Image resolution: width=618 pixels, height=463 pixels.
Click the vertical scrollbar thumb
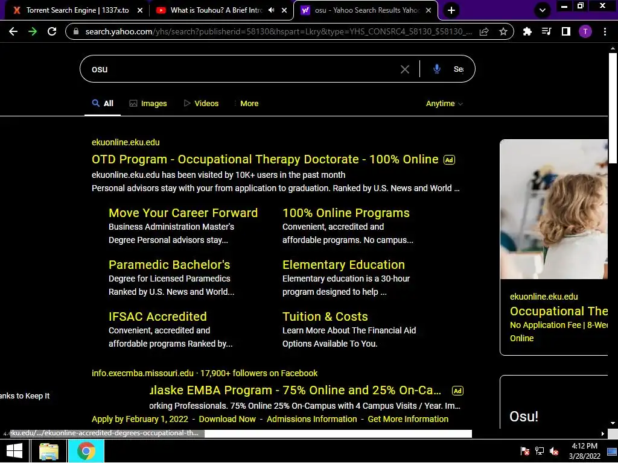613,109
